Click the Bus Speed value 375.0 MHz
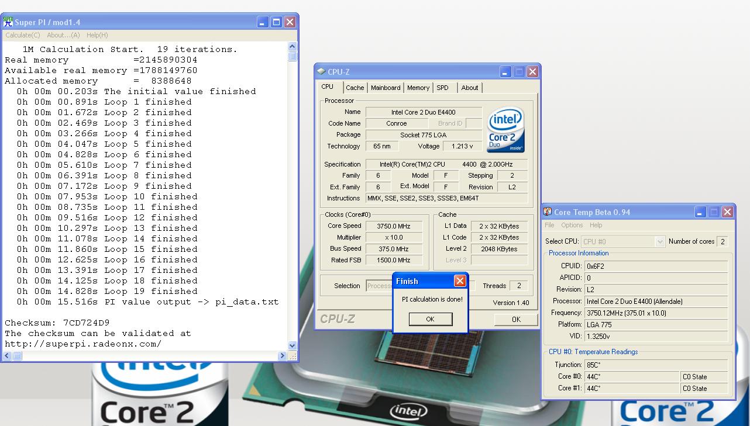This screenshot has width=750, height=426. (393, 249)
